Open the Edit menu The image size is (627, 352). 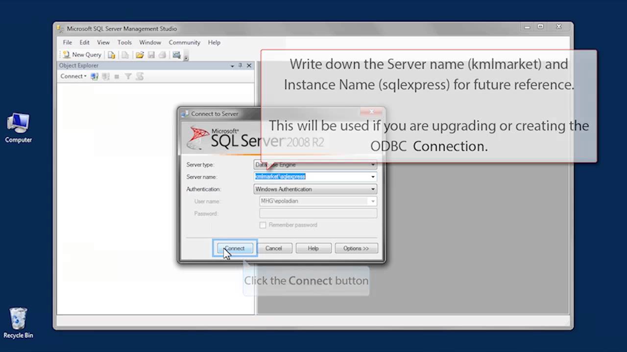coord(85,43)
